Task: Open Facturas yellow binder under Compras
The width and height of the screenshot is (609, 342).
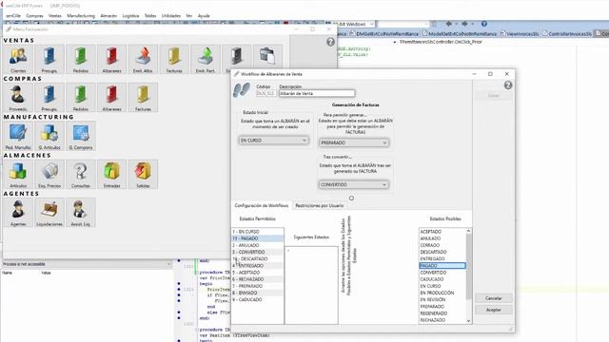Action: tap(143, 97)
